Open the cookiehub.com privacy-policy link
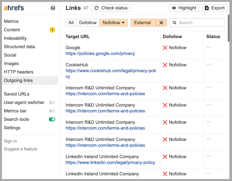Image resolution: width=232 pixels, height=181 pixels. pyautogui.click(x=111, y=74)
